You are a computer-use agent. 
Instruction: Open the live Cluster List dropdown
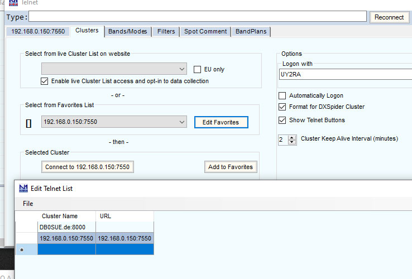click(x=114, y=69)
